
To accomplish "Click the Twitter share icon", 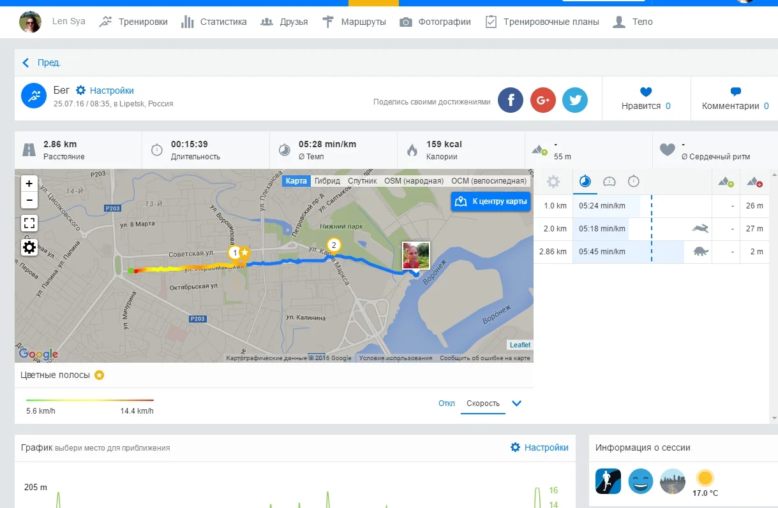I will (575, 100).
